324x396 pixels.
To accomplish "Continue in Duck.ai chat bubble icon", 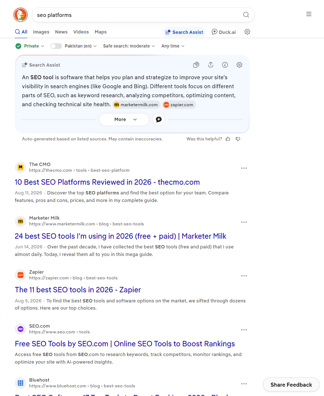I will tap(159, 120).
